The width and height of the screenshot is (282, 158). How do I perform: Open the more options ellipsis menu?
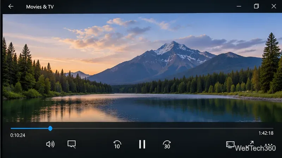(269, 145)
